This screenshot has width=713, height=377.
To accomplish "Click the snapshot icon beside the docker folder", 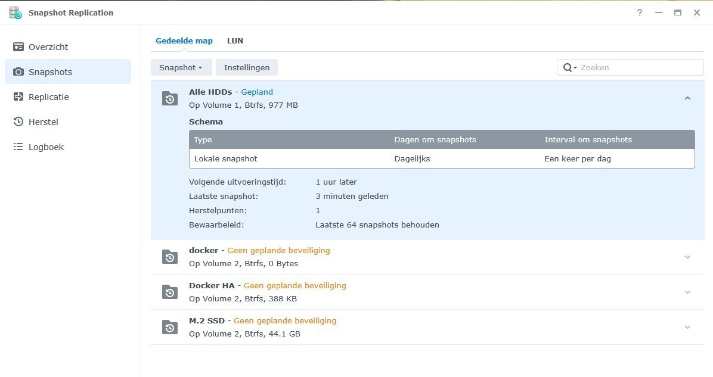I will [169, 257].
